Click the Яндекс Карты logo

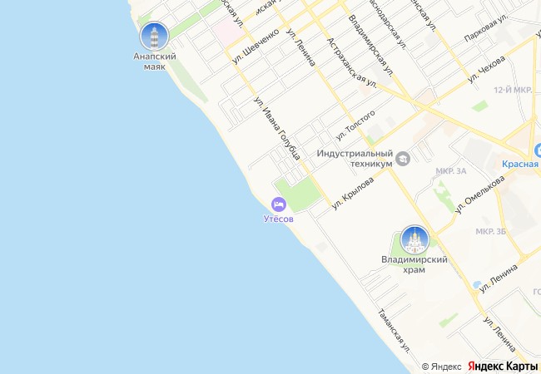coord(503,366)
